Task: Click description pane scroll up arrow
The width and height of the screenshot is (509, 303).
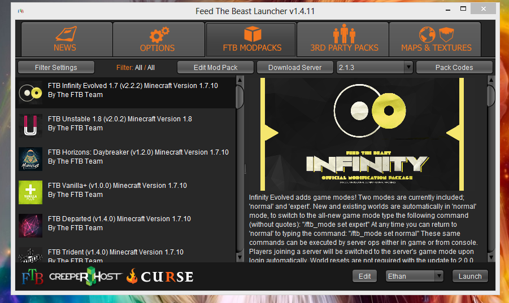Action: pyautogui.click(x=491, y=80)
